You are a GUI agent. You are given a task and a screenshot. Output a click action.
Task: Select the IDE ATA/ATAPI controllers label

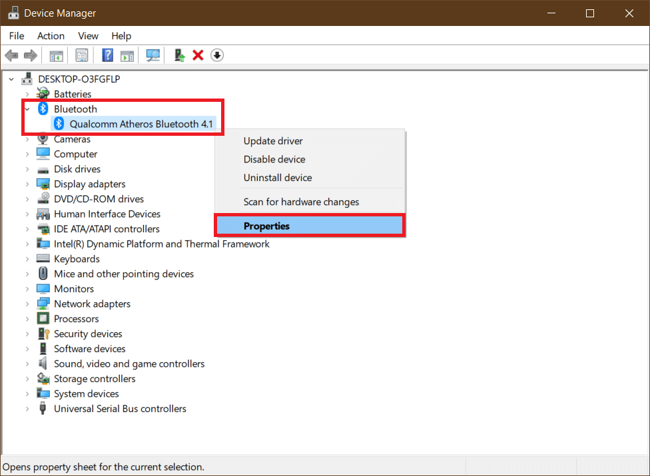pyautogui.click(x=107, y=228)
